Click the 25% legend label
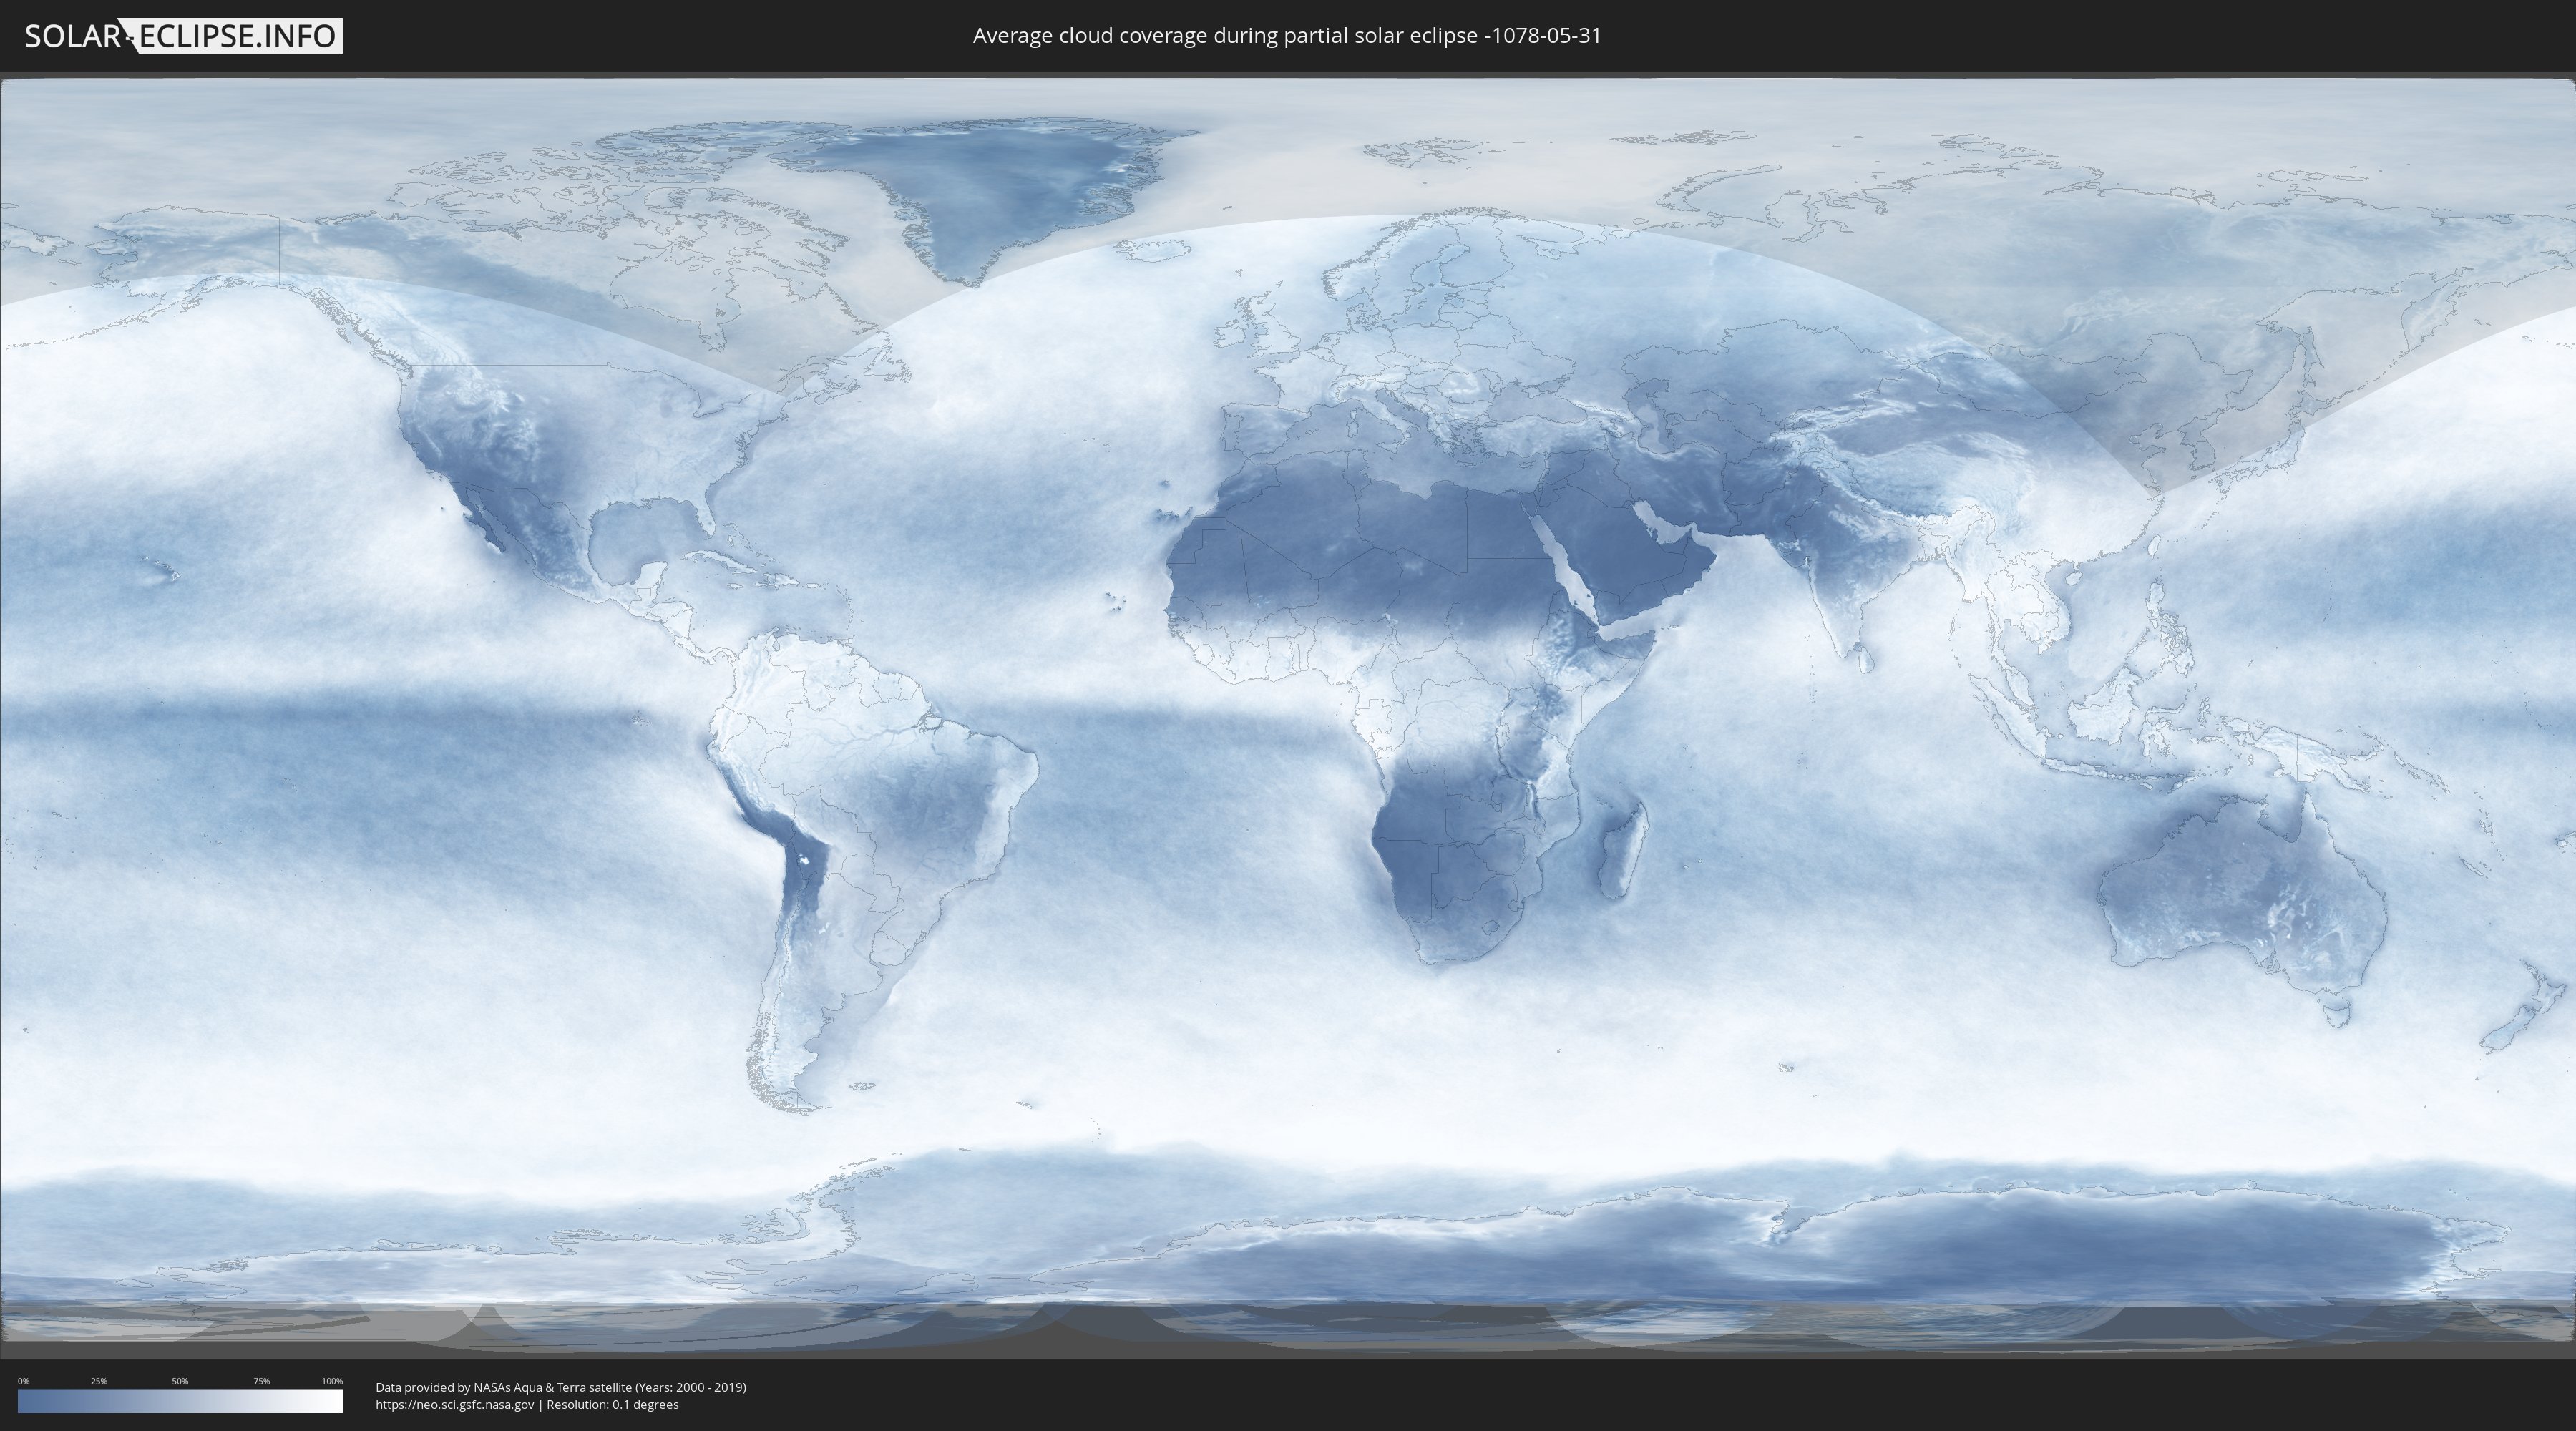 99,1381
